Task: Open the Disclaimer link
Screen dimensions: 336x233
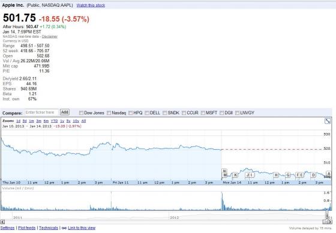Action: [50, 37]
